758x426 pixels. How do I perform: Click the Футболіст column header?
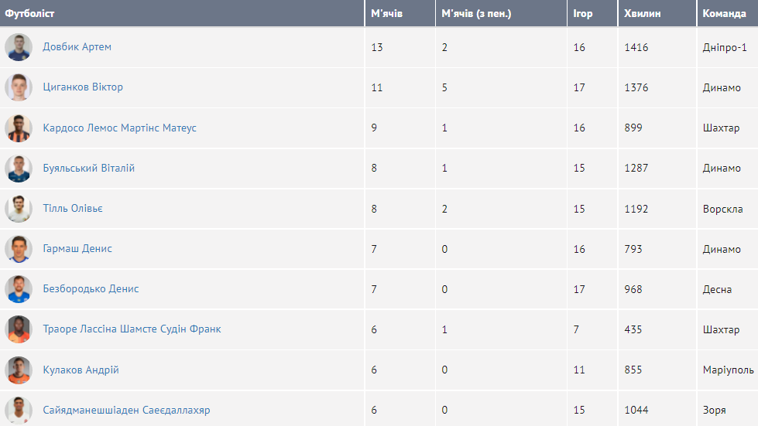point(30,14)
